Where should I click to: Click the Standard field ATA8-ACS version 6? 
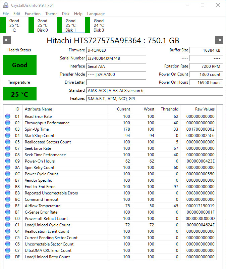click(154, 91)
